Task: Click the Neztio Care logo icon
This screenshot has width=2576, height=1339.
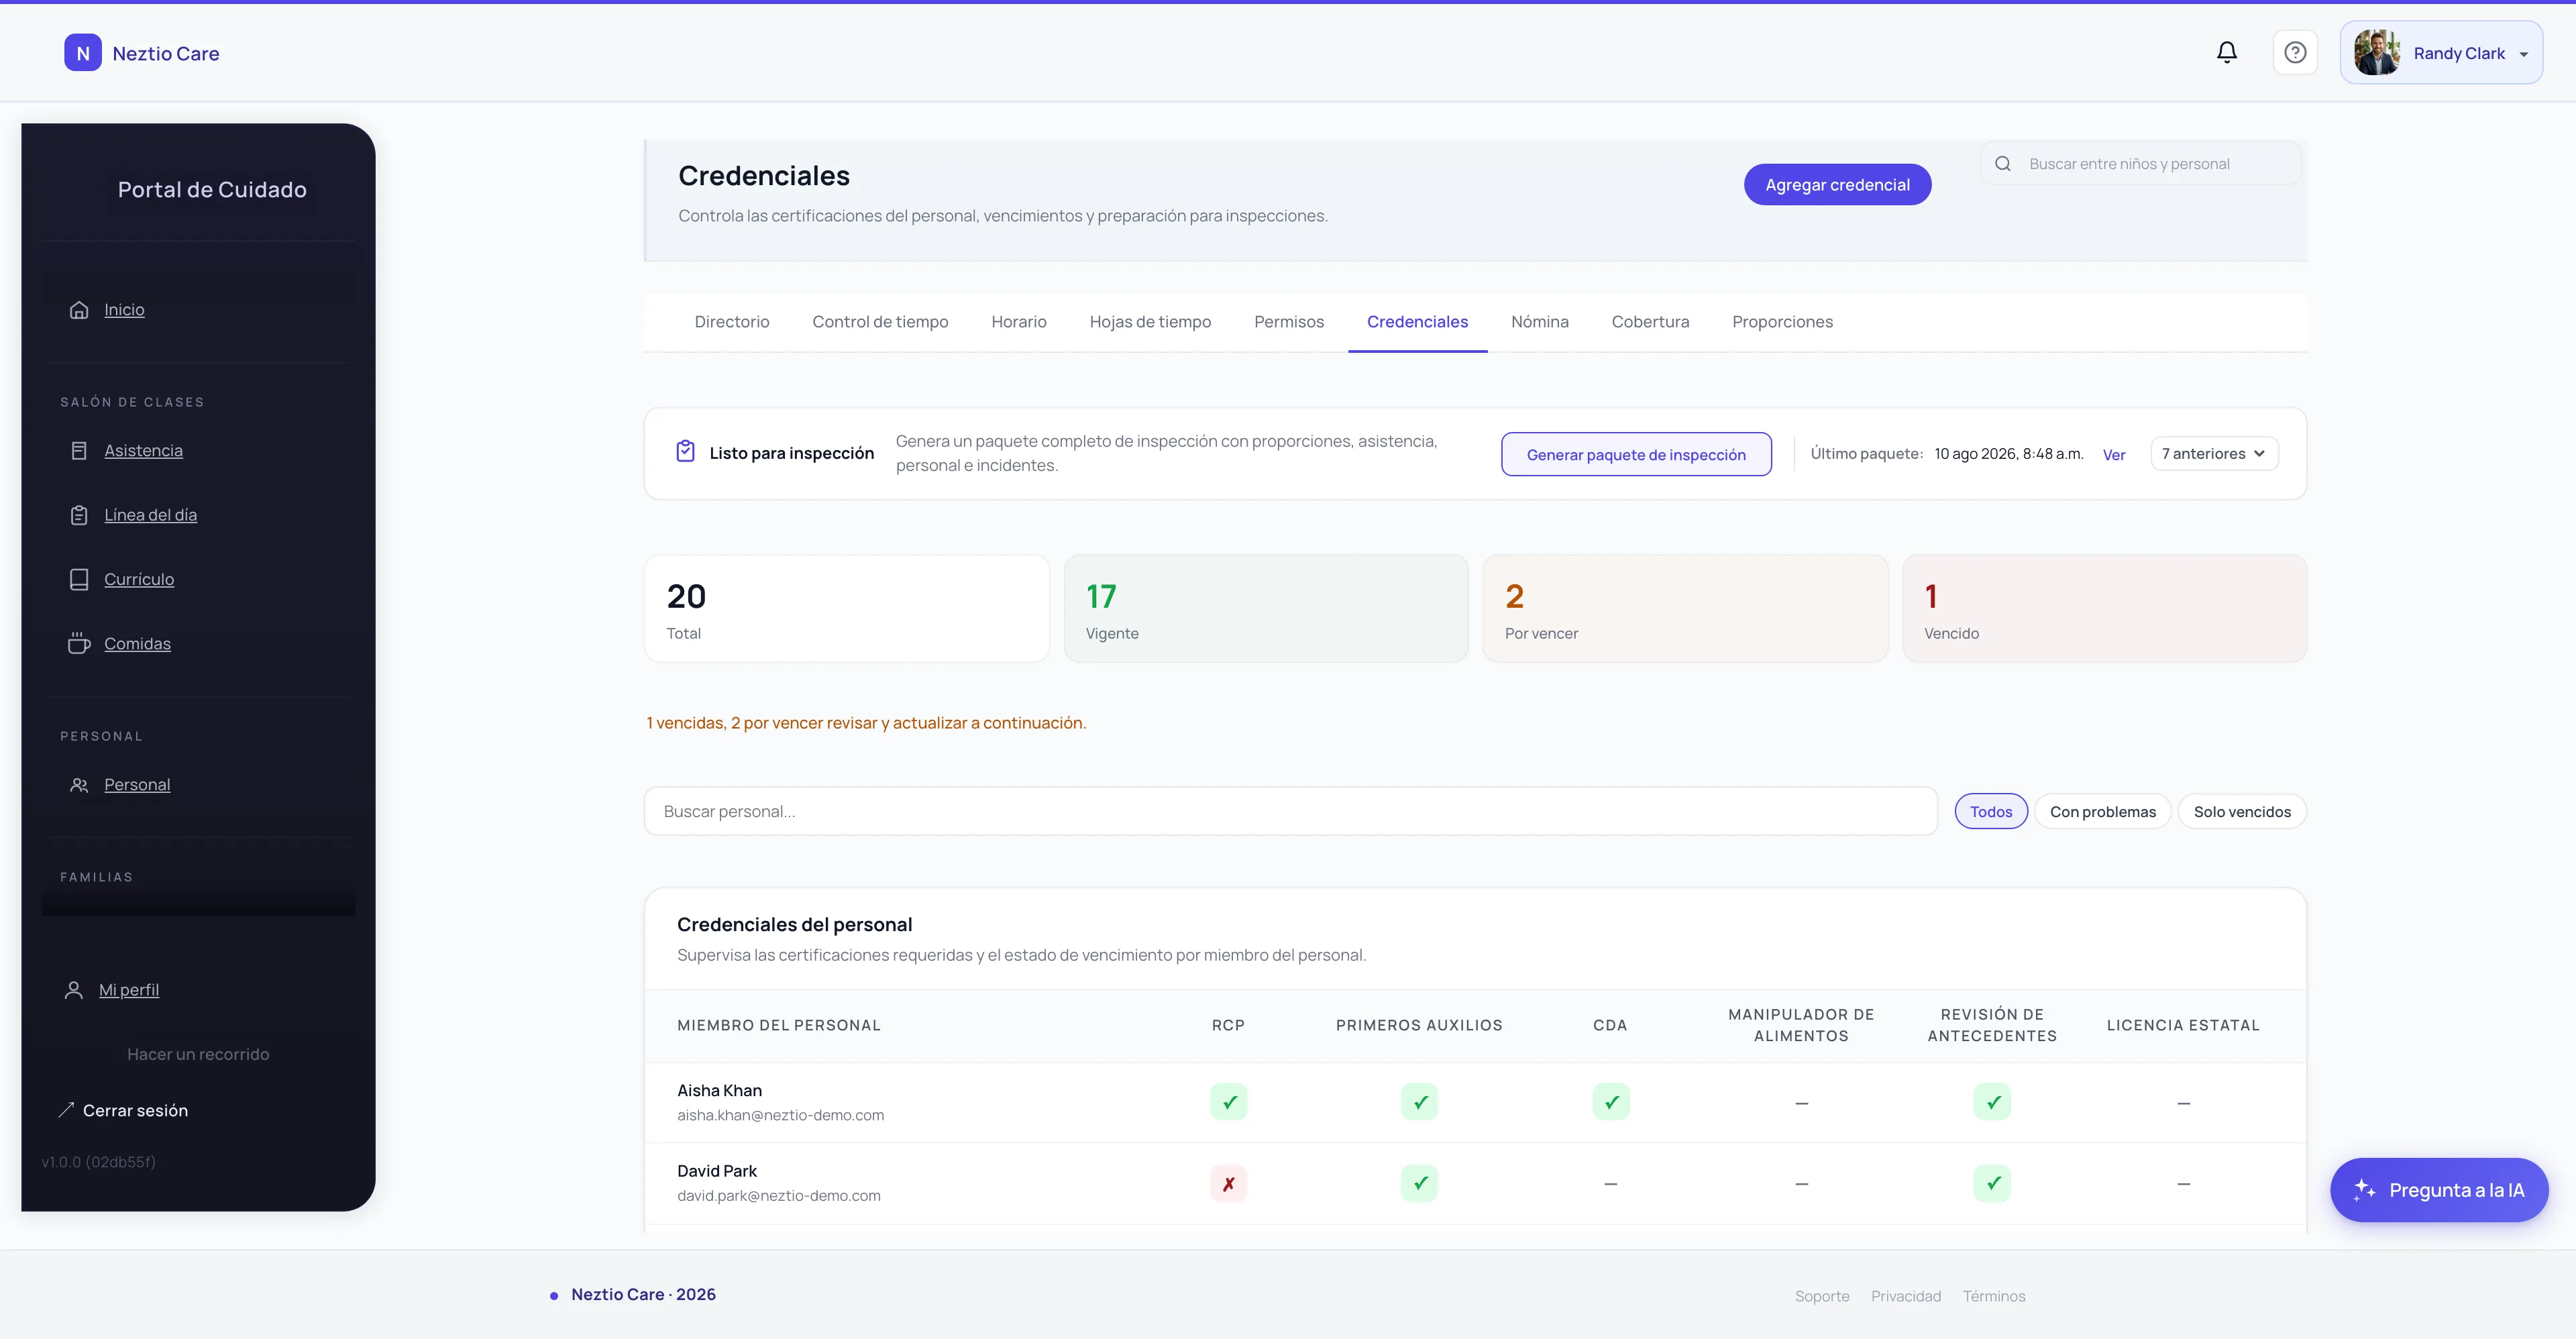Action: [x=83, y=53]
